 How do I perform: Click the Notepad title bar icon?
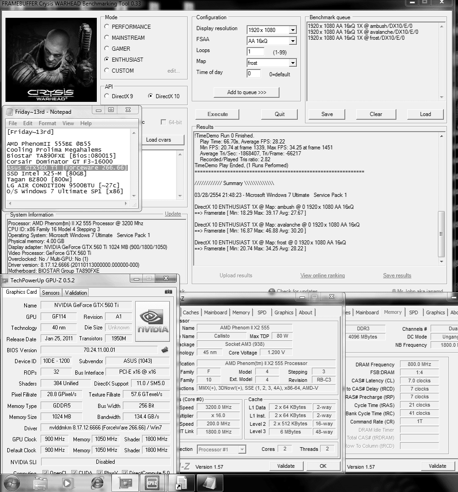(x=10, y=112)
